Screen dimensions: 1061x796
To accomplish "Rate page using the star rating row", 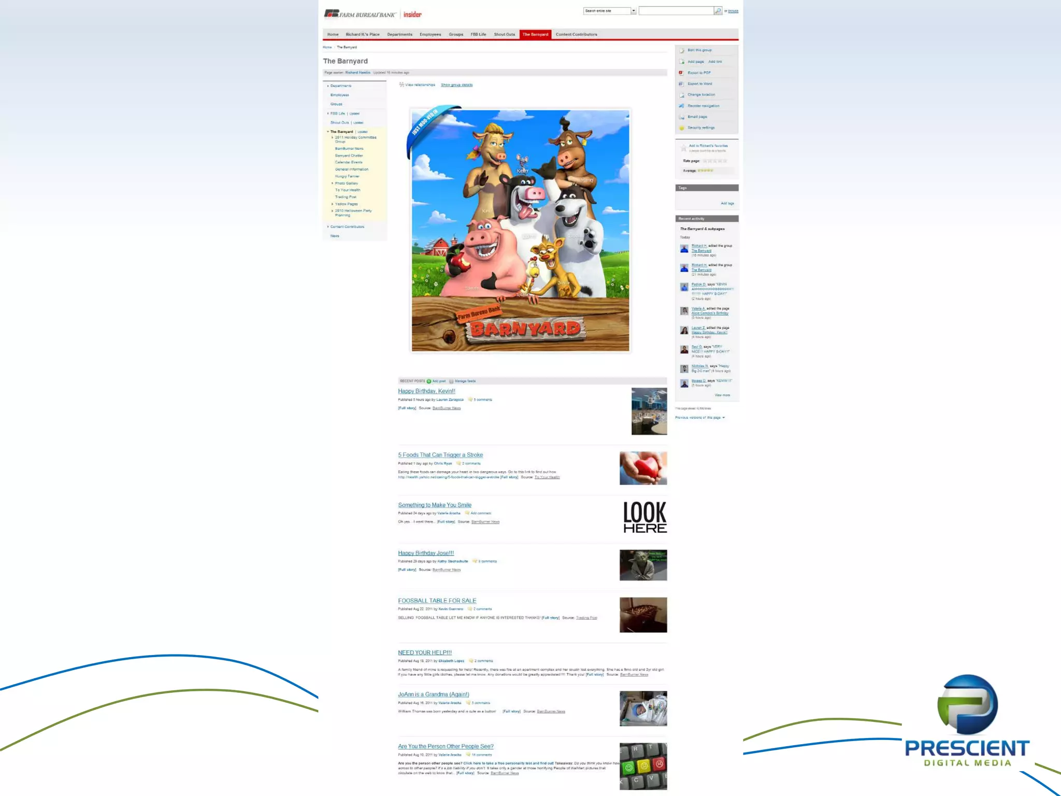I will (714, 161).
